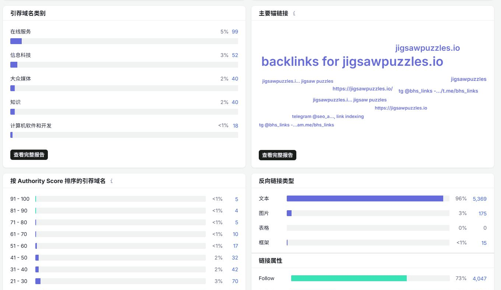Open 4,047 Follow links count

480,279
